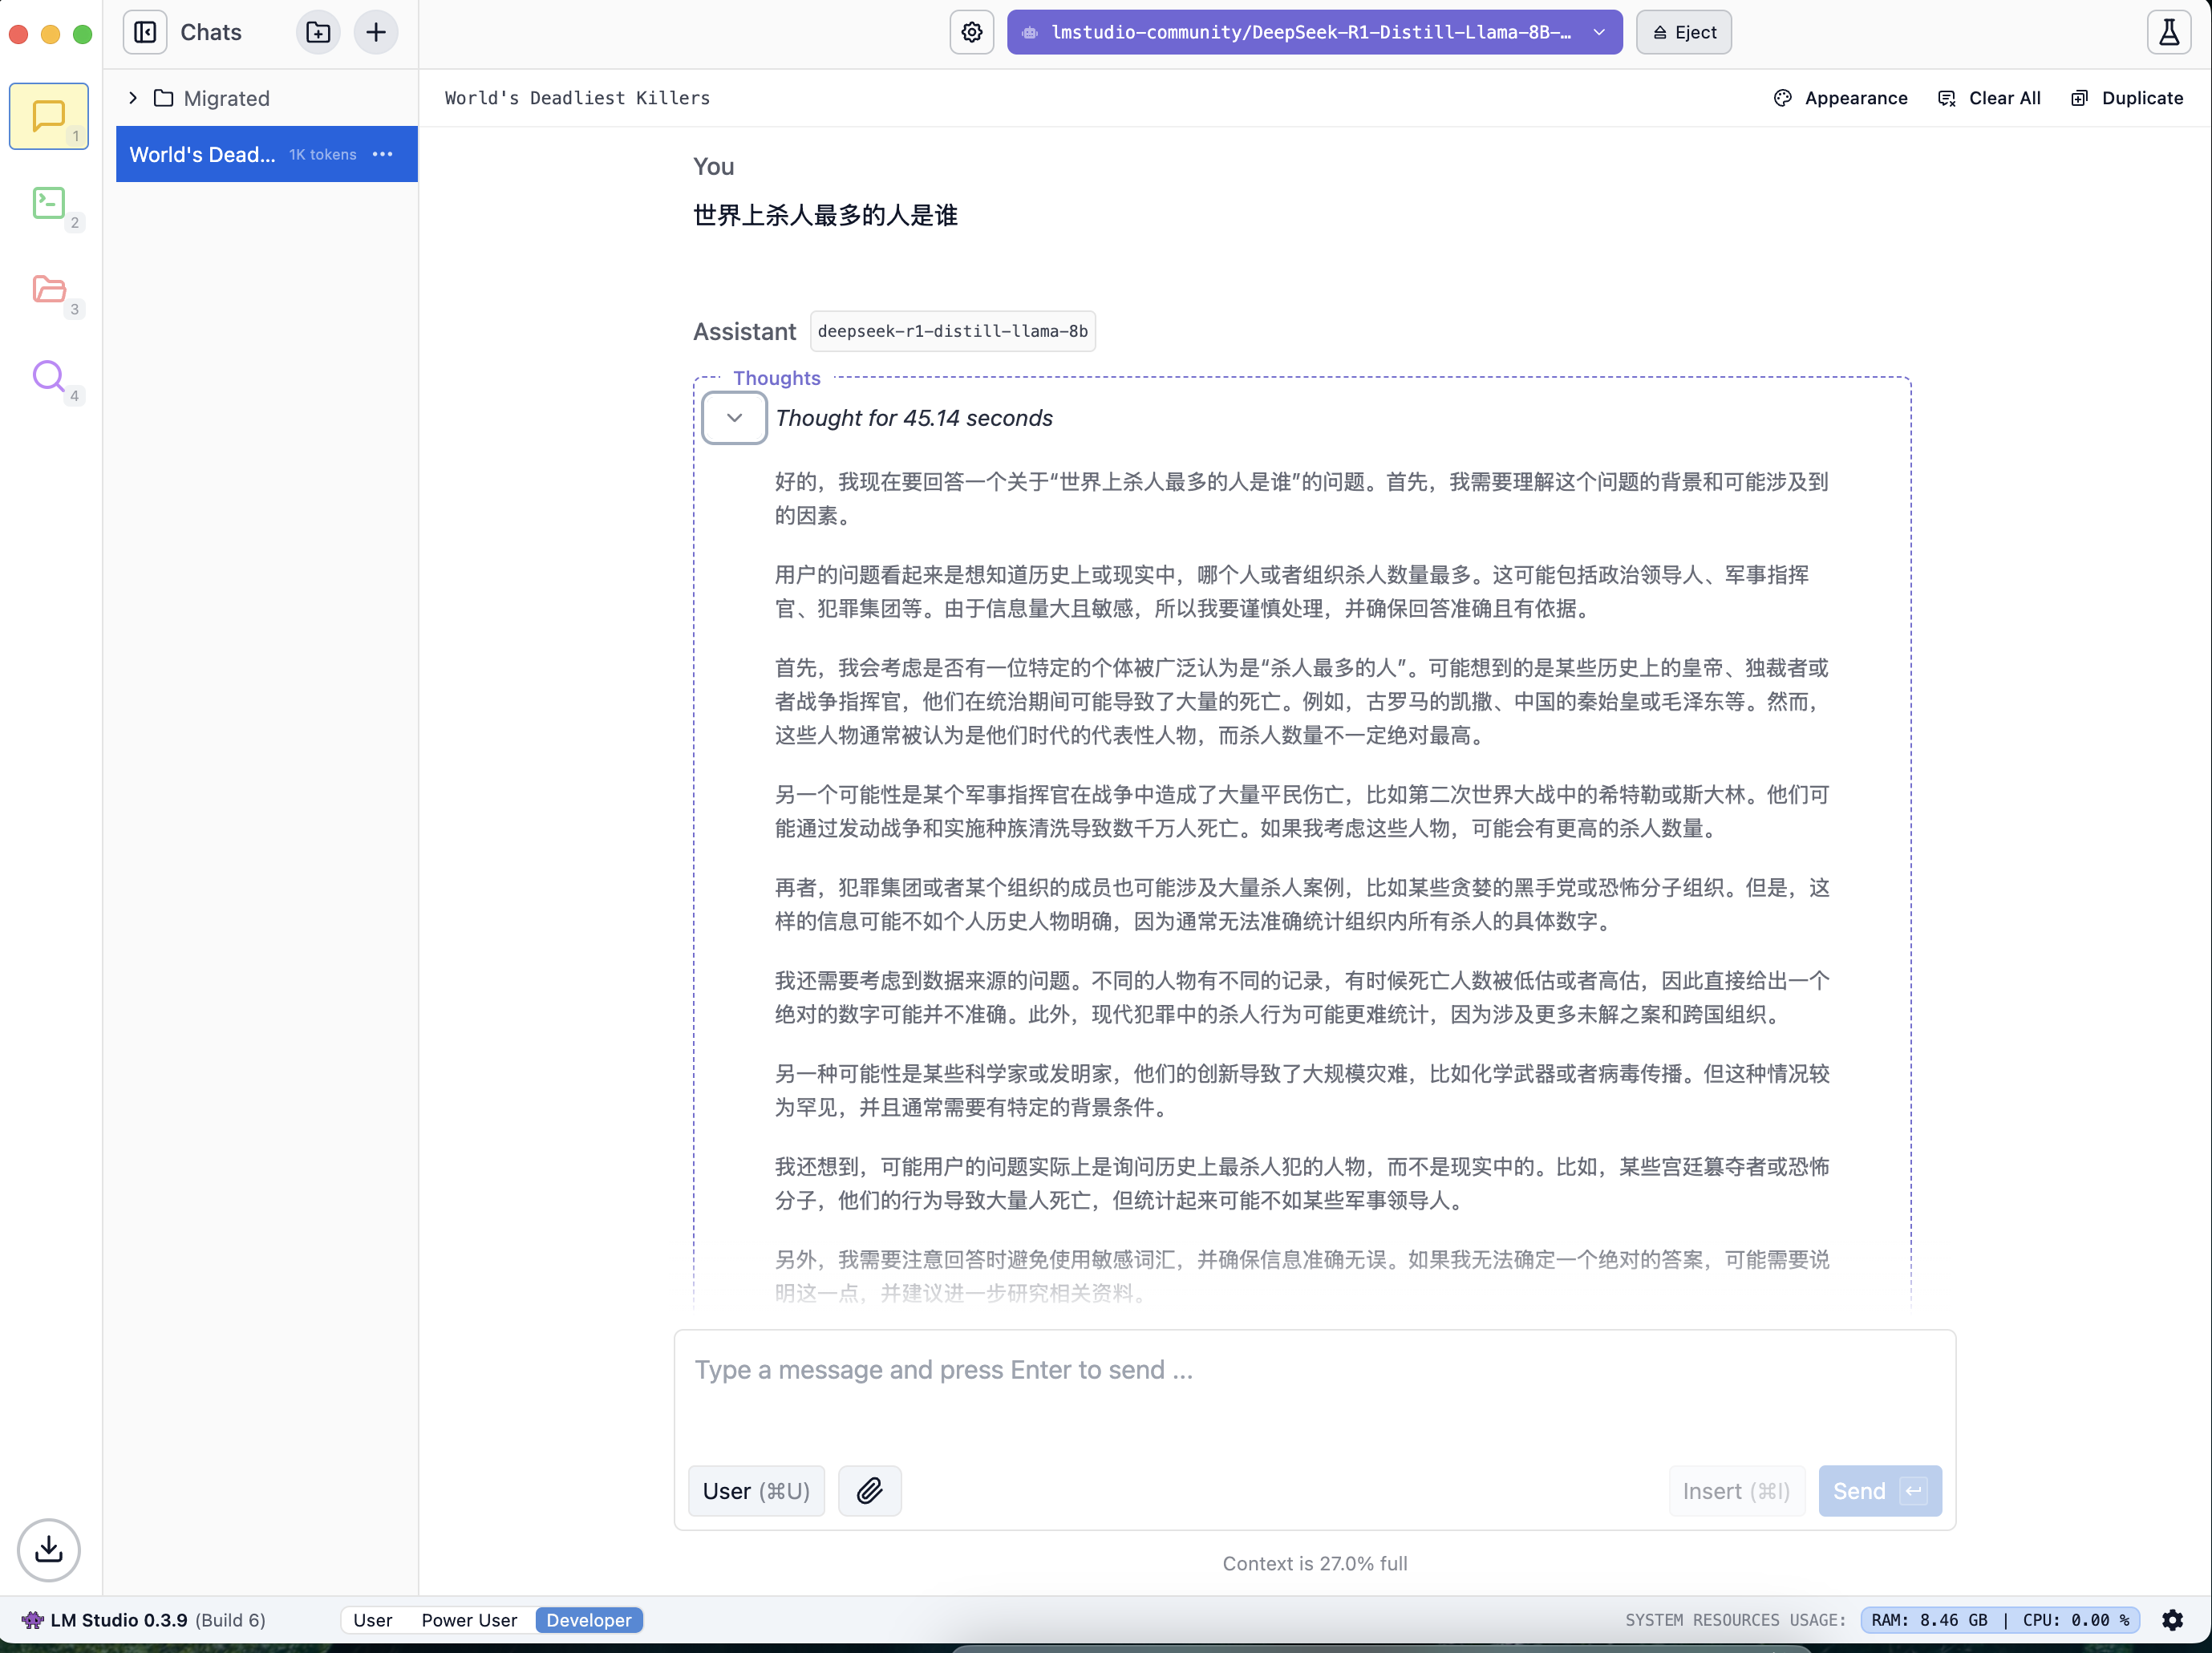Expand the Migrated folder

[x=133, y=98]
